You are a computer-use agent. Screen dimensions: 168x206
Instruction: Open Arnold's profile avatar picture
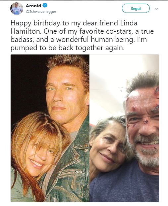click(17, 9)
